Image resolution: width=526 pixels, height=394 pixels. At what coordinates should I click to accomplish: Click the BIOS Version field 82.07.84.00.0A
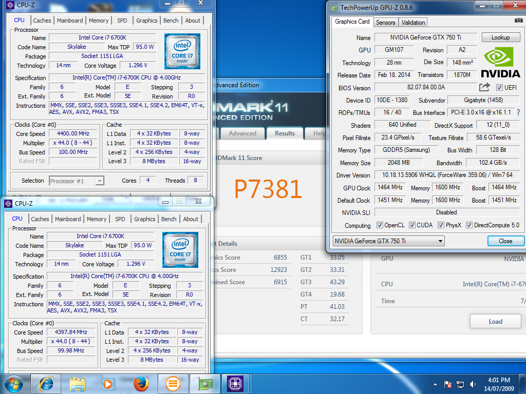tap(426, 87)
